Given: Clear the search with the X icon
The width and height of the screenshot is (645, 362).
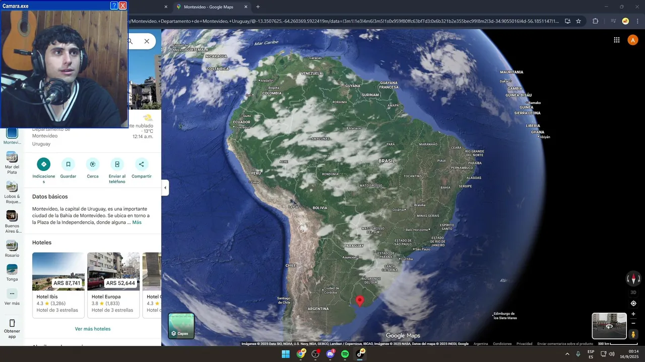Looking at the screenshot, I should [x=147, y=41].
